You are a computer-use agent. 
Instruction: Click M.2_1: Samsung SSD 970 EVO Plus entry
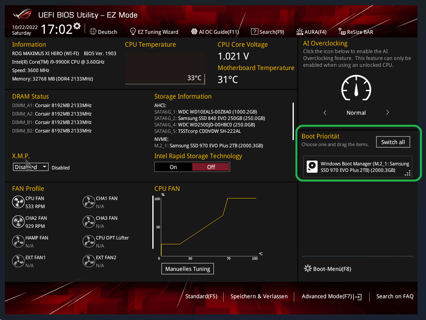click(x=209, y=146)
